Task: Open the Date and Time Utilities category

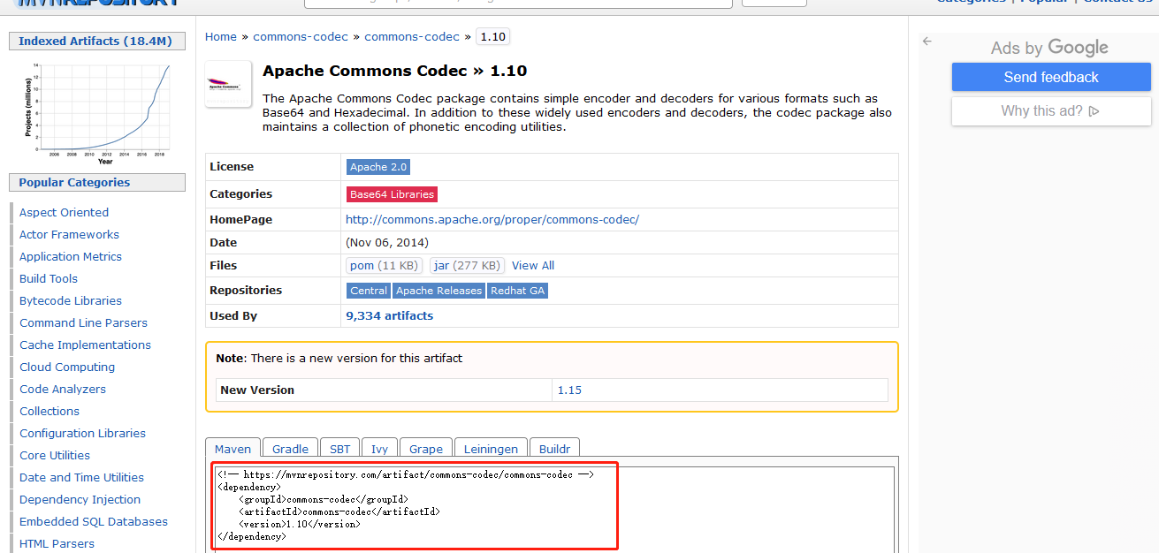Action: 81,477
